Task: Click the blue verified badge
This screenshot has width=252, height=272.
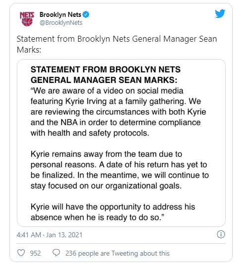Action: pyautogui.click(x=86, y=14)
